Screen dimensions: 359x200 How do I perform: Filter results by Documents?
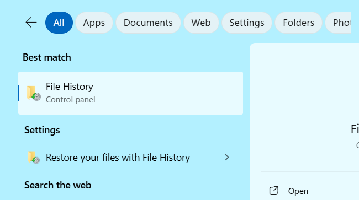pyautogui.click(x=148, y=23)
